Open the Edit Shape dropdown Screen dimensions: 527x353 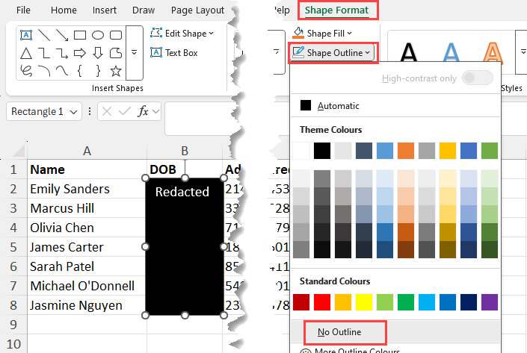click(x=182, y=33)
